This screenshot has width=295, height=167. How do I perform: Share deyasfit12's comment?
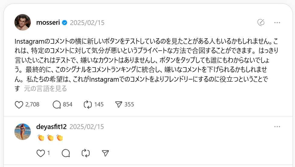105,153
